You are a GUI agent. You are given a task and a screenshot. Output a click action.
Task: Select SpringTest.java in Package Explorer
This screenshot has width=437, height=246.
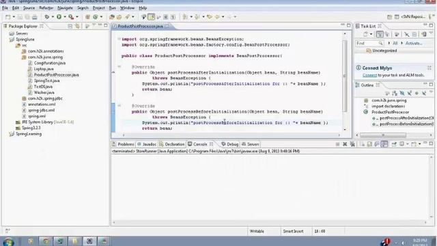point(46,81)
